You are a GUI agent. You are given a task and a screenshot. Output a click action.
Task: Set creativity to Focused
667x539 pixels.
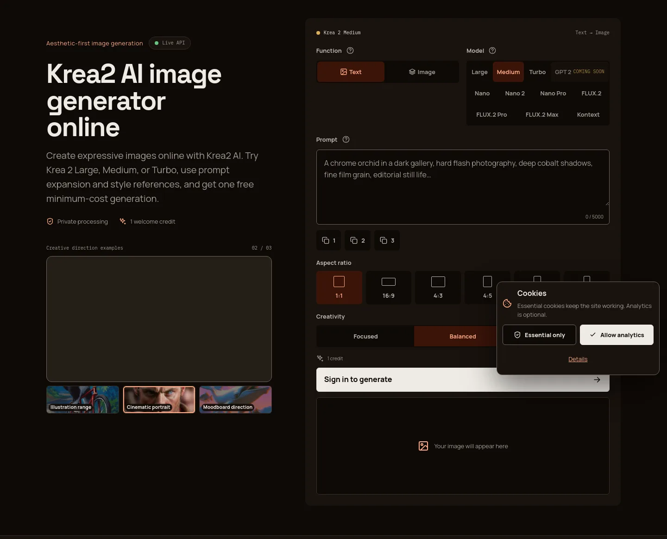(x=365, y=336)
